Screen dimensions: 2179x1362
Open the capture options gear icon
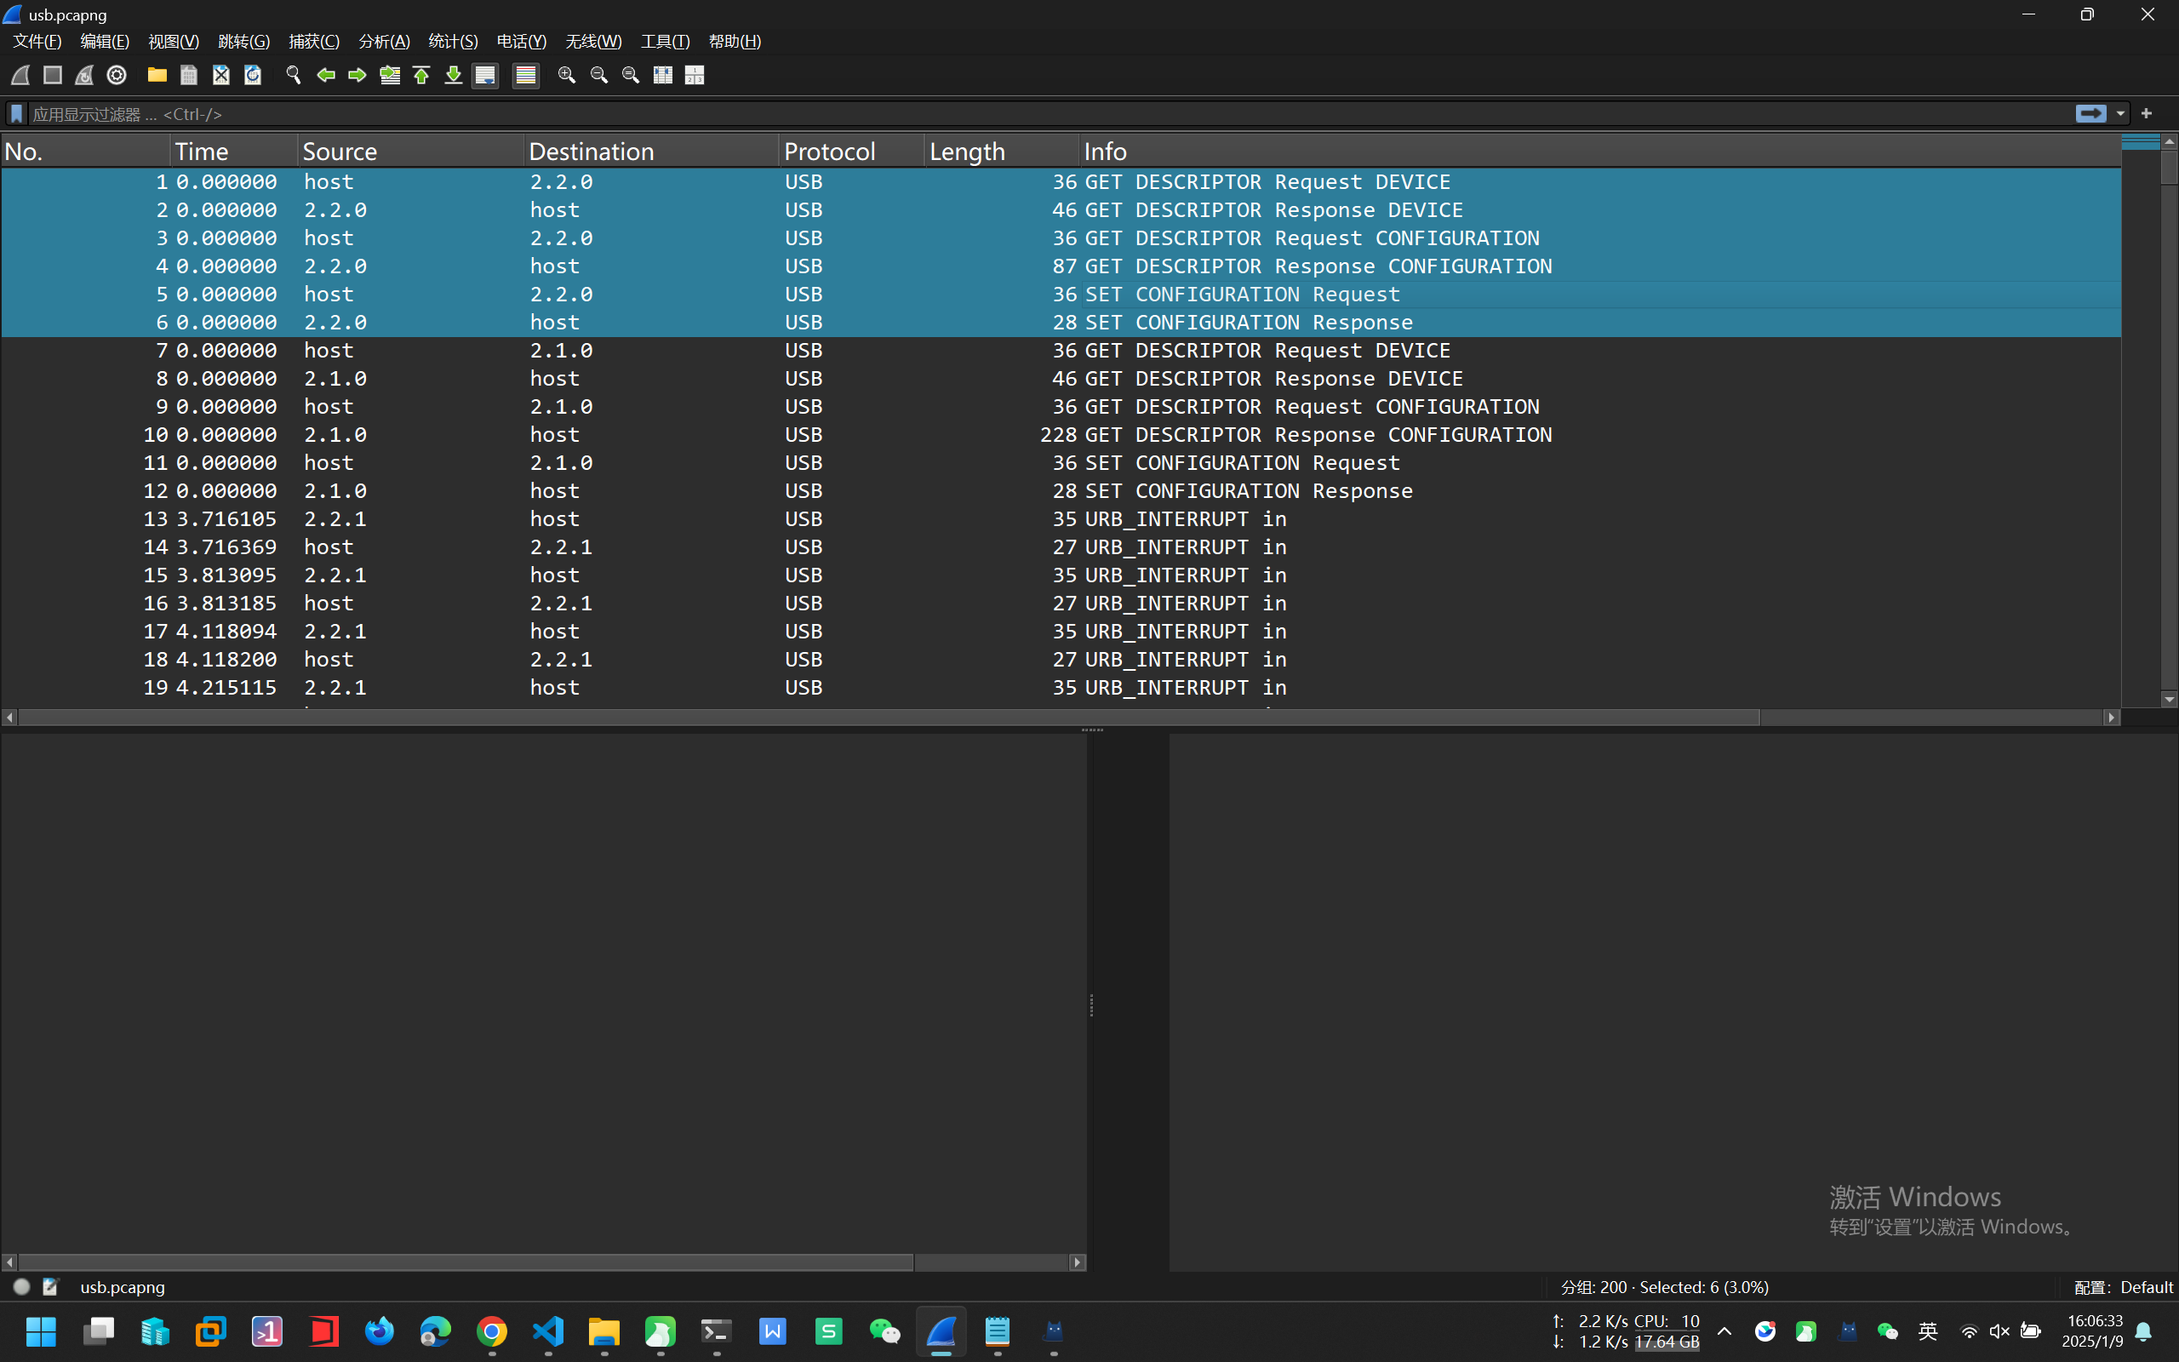pos(116,75)
